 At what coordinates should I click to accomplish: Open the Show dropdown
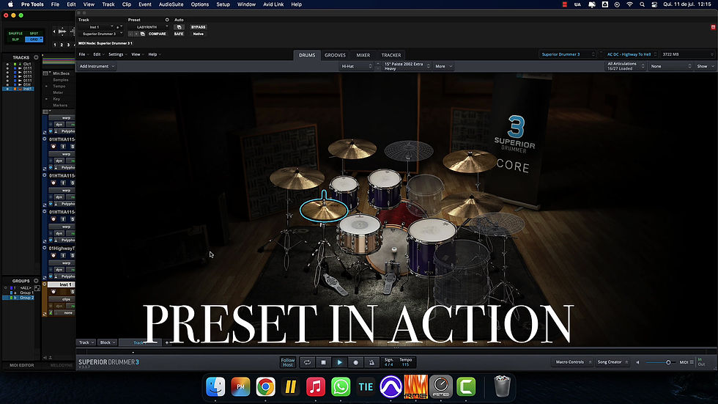point(705,67)
